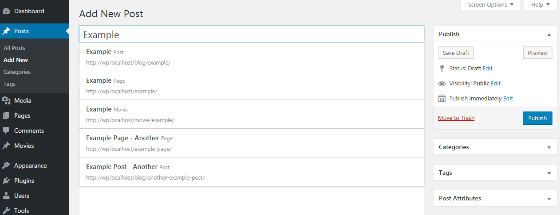Open the Screen Options dropdown
Image resolution: width=560 pixels, height=215 pixels.
[491, 5]
